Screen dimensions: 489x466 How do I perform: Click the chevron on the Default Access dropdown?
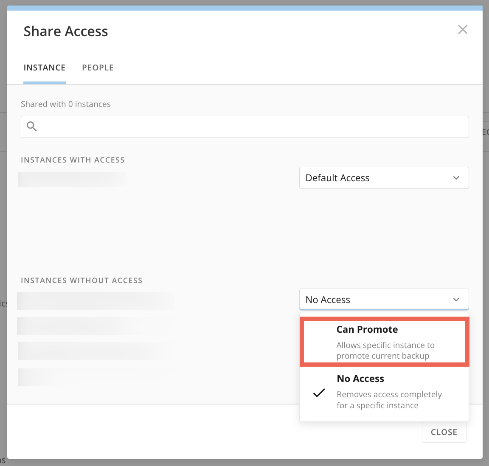(456, 178)
